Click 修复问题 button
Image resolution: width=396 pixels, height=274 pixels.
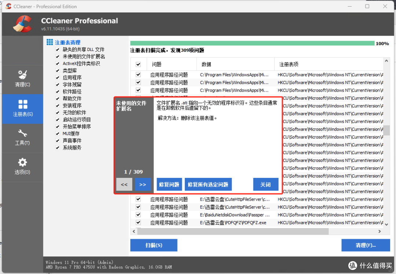click(169, 185)
